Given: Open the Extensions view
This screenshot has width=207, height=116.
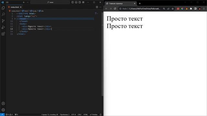Looking at the screenshot, I should pos(3,34).
